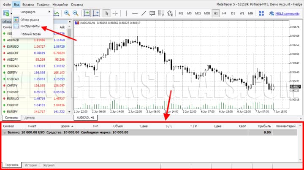Select the EURUSD row in market watch
Screen dimensions: 304x170
[13, 46]
